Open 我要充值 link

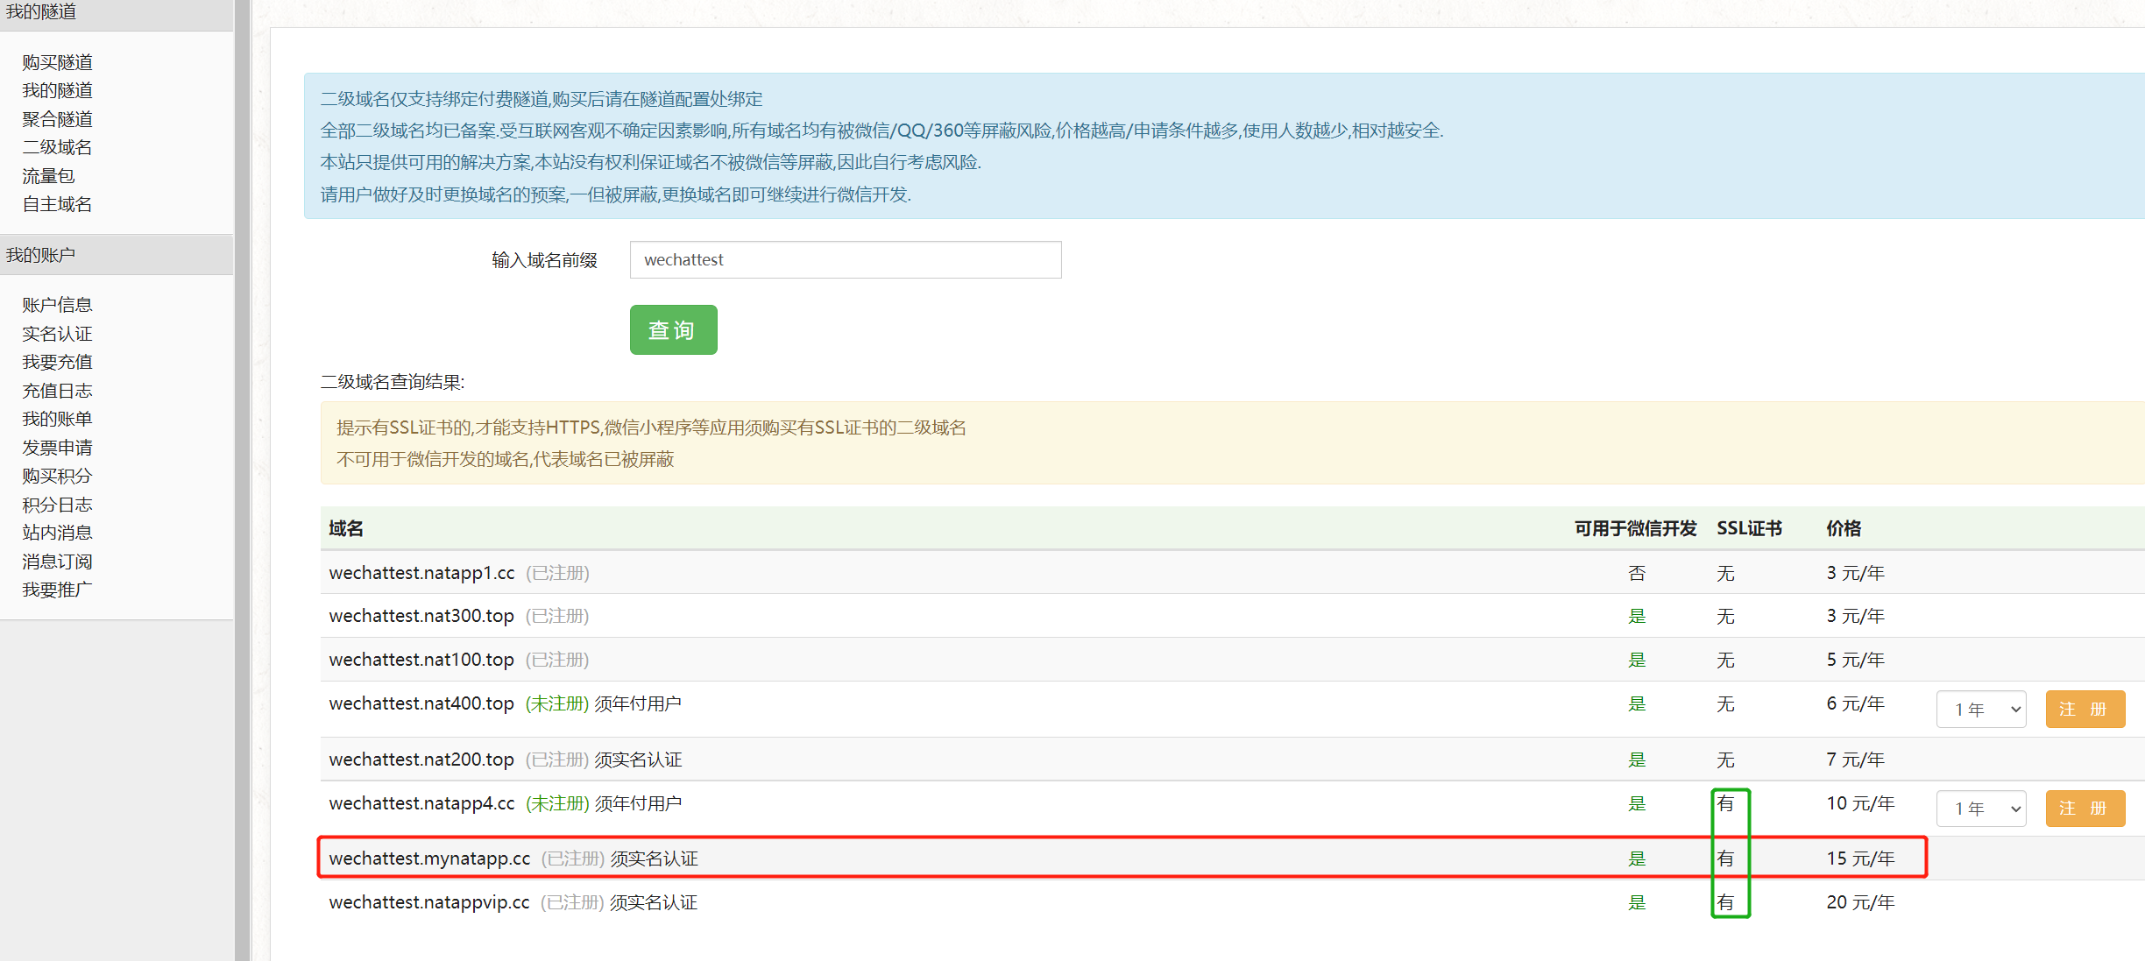(57, 362)
